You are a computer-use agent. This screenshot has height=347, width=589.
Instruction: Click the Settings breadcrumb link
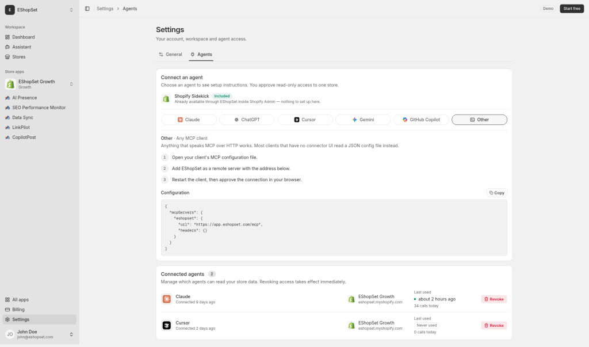[x=105, y=9]
